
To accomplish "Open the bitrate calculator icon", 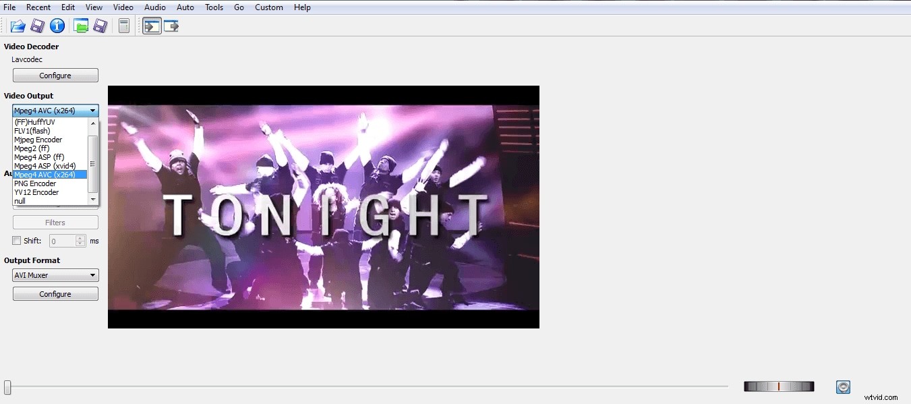I will coord(123,26).
